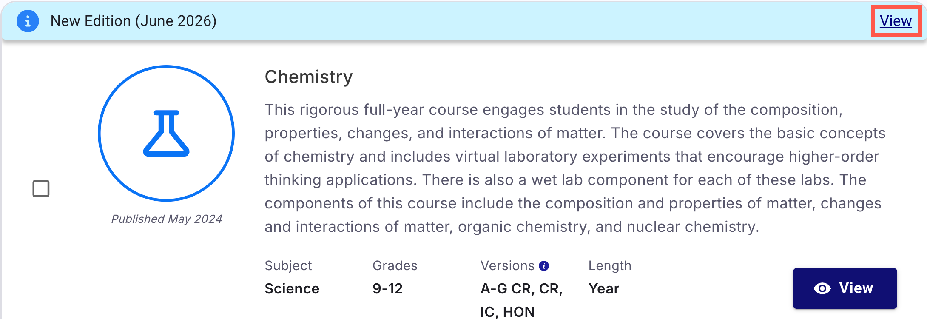Click the Subject label

click(288, 265)
